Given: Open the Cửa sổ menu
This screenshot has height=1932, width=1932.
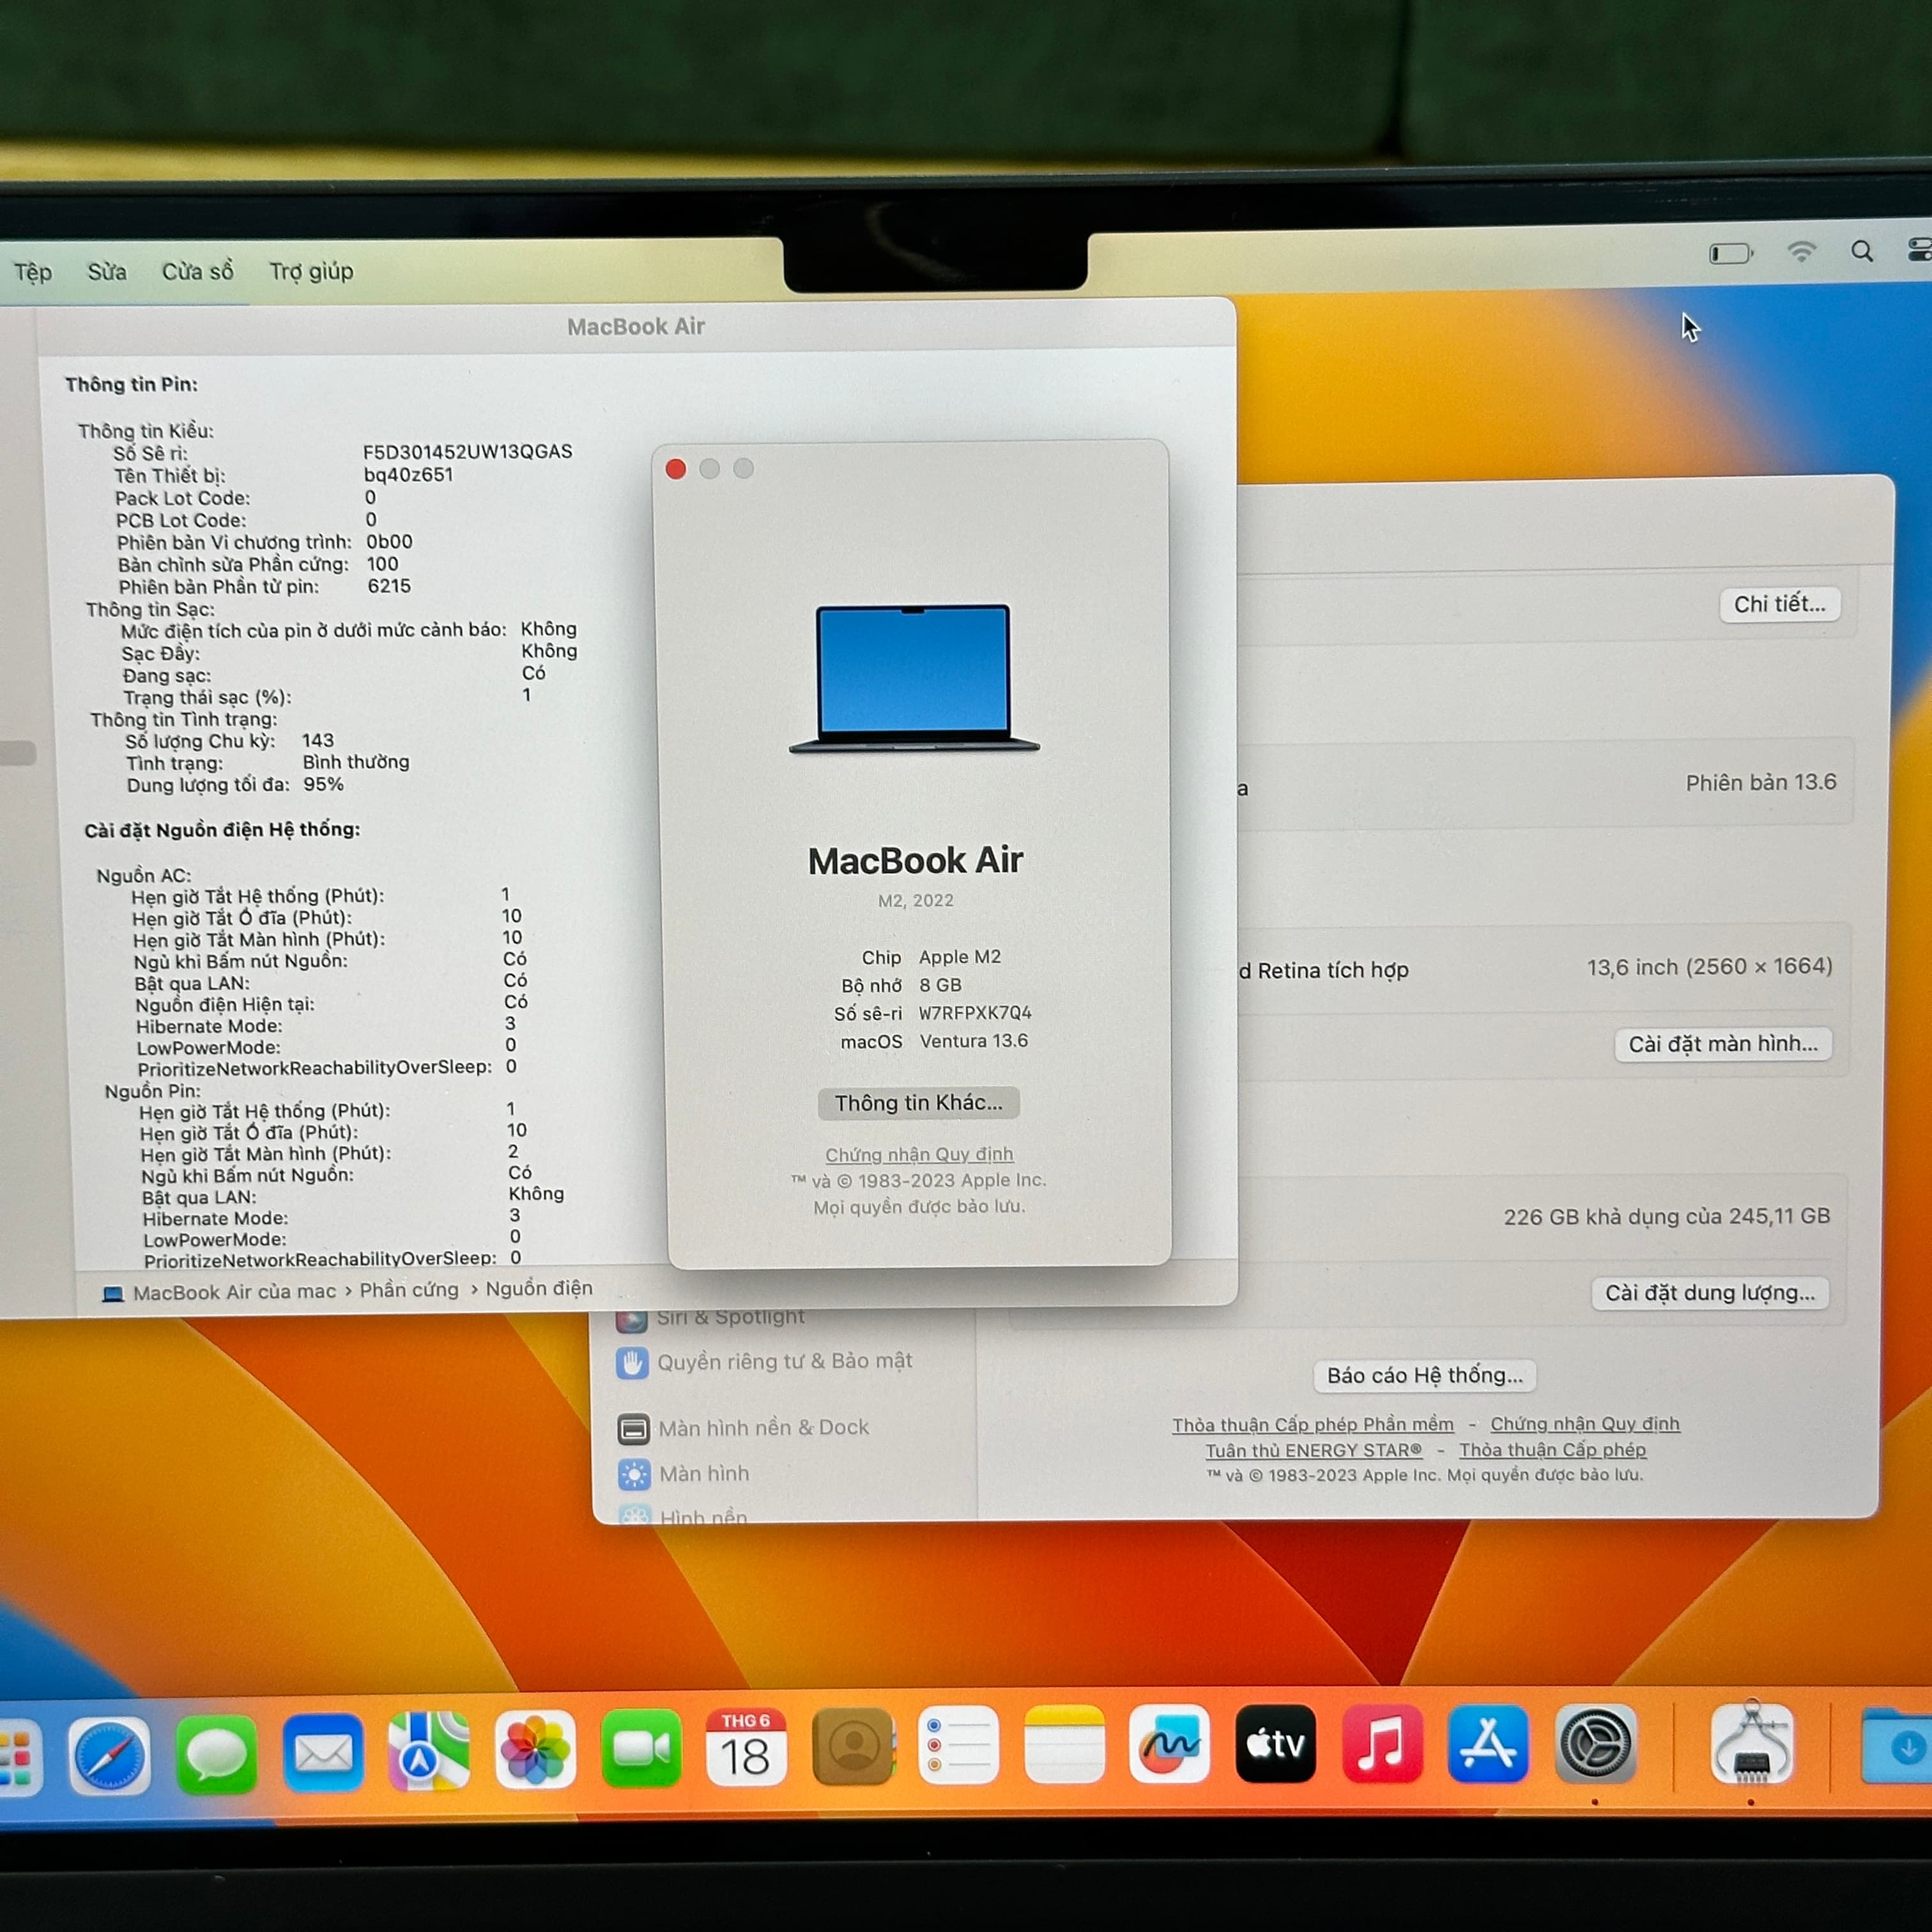Looking at the screenshot, I should 198,272.
